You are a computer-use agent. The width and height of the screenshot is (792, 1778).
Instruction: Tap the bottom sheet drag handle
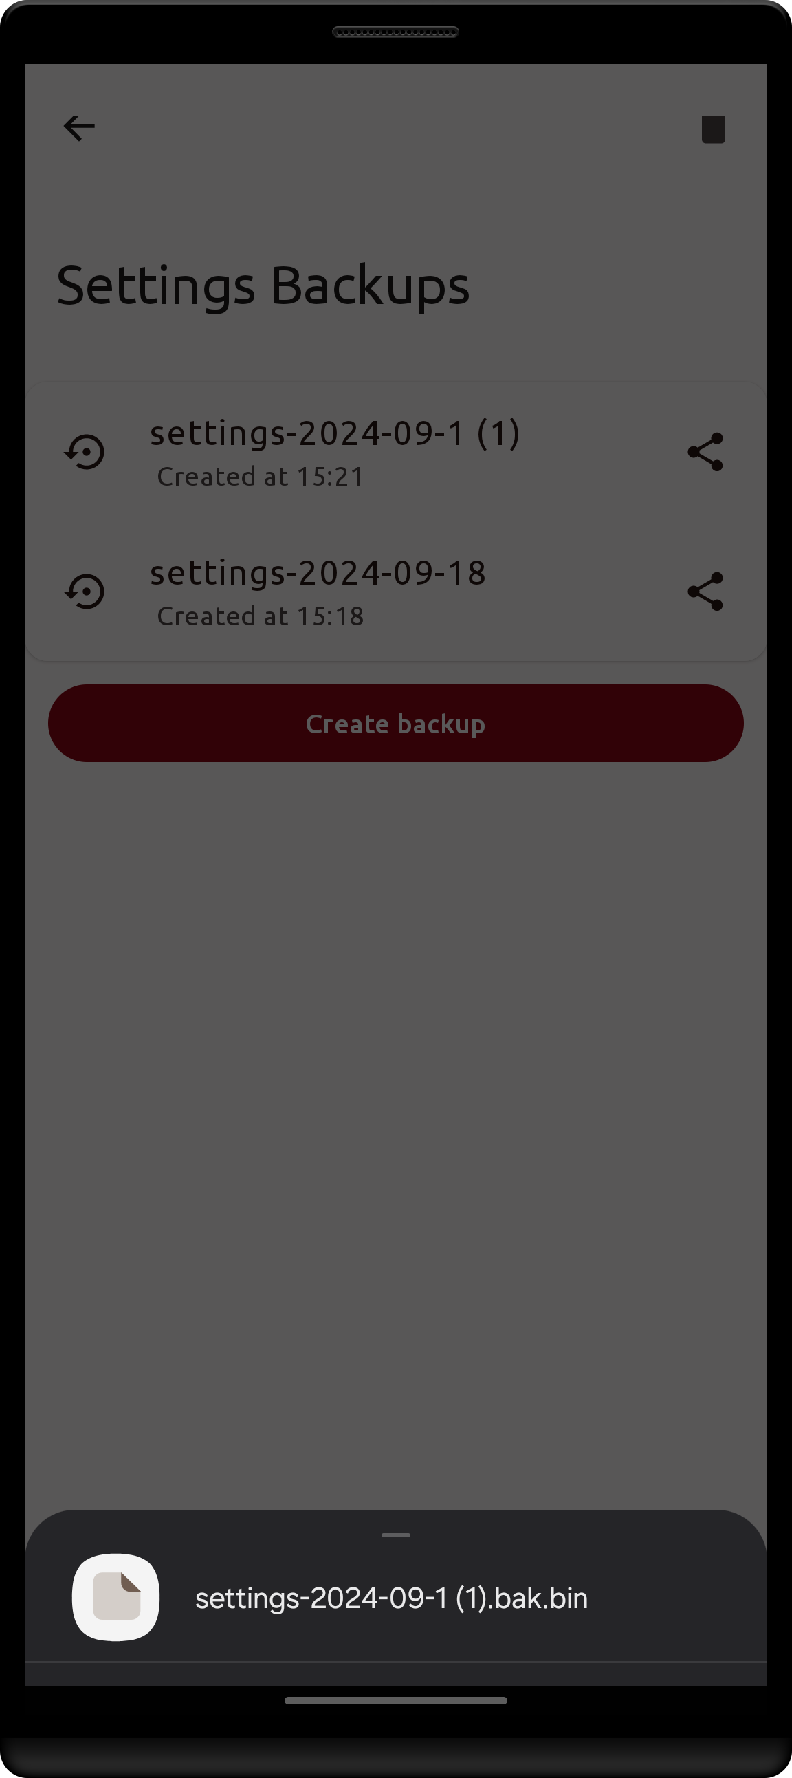396,1535
